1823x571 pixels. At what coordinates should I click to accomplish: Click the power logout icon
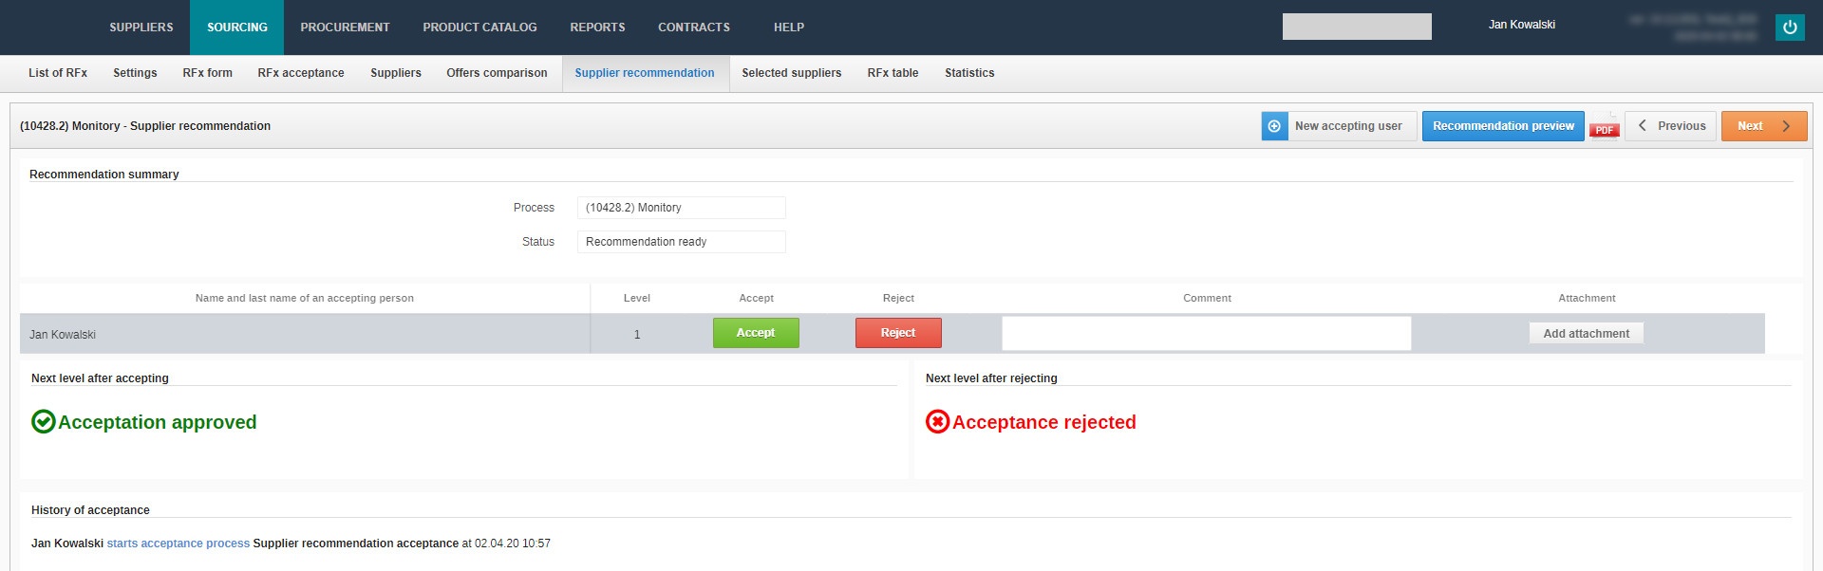point(1790,28)
